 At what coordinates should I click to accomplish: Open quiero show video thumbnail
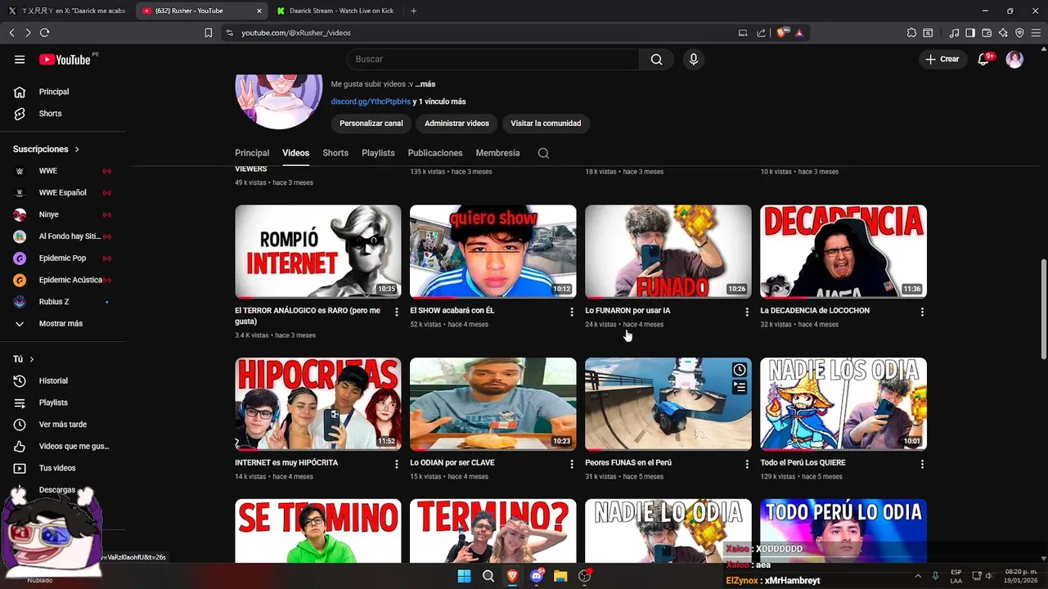pos(493,251)
